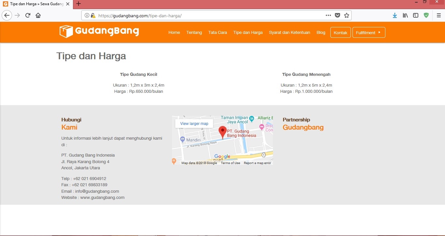Open site information icon in address bar
Screen dimensions: 445x236
coord(87,15)
